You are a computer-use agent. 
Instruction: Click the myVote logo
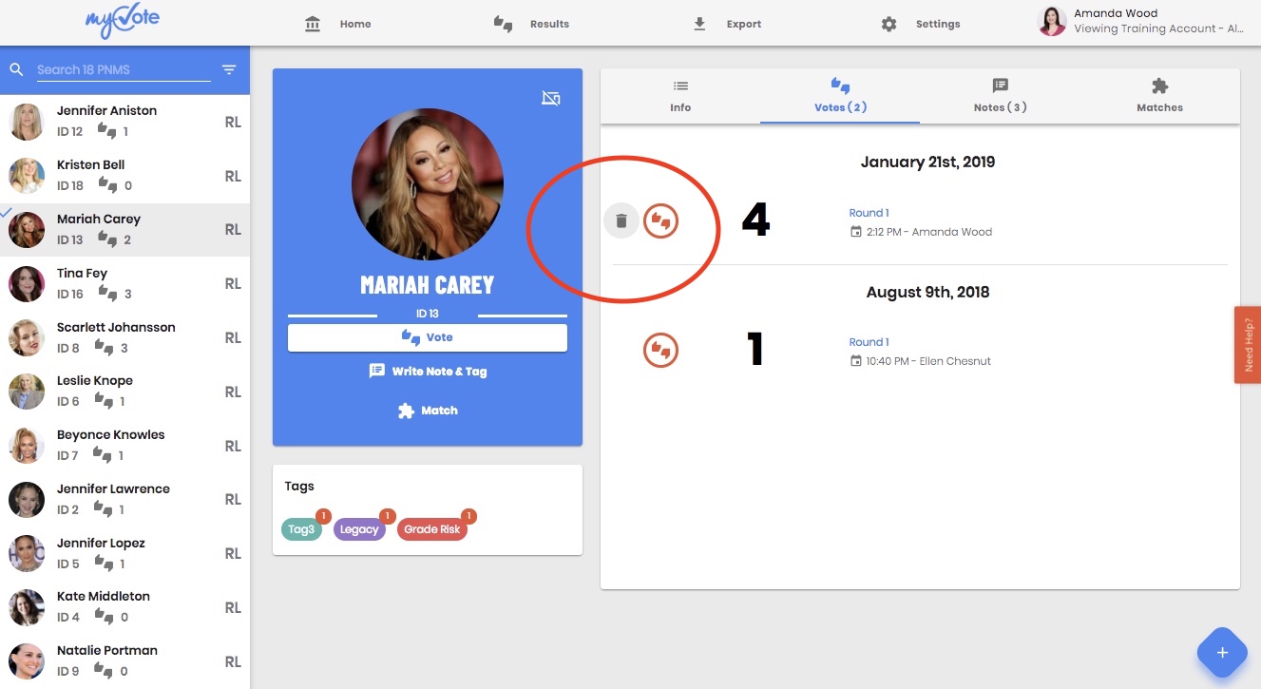click(x=124, y=20)
